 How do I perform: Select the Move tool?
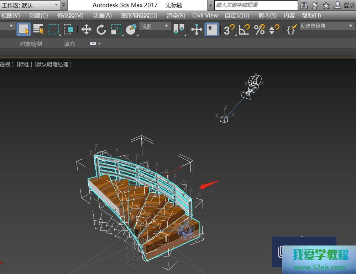86,30
